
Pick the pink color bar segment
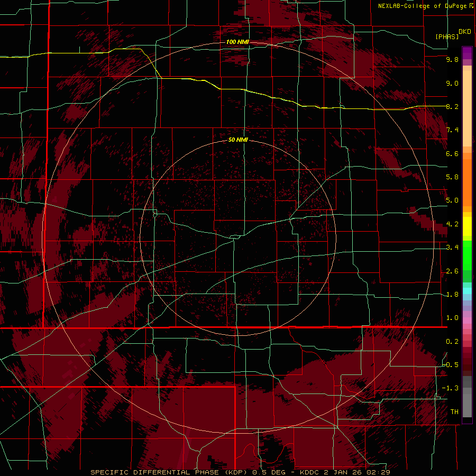pos(467,321)
